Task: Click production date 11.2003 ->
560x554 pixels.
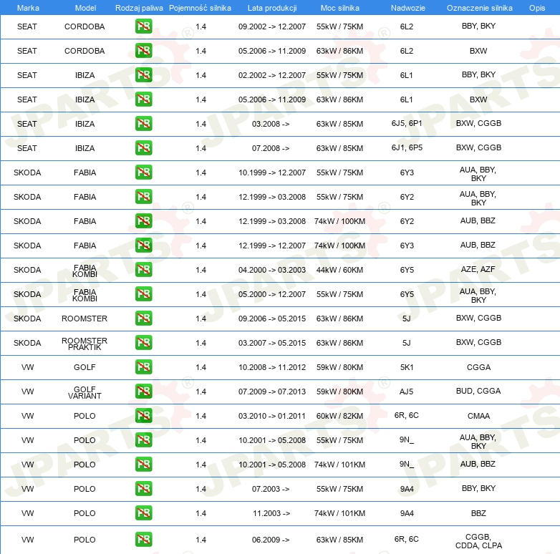Action: click(x=271, y=513)
